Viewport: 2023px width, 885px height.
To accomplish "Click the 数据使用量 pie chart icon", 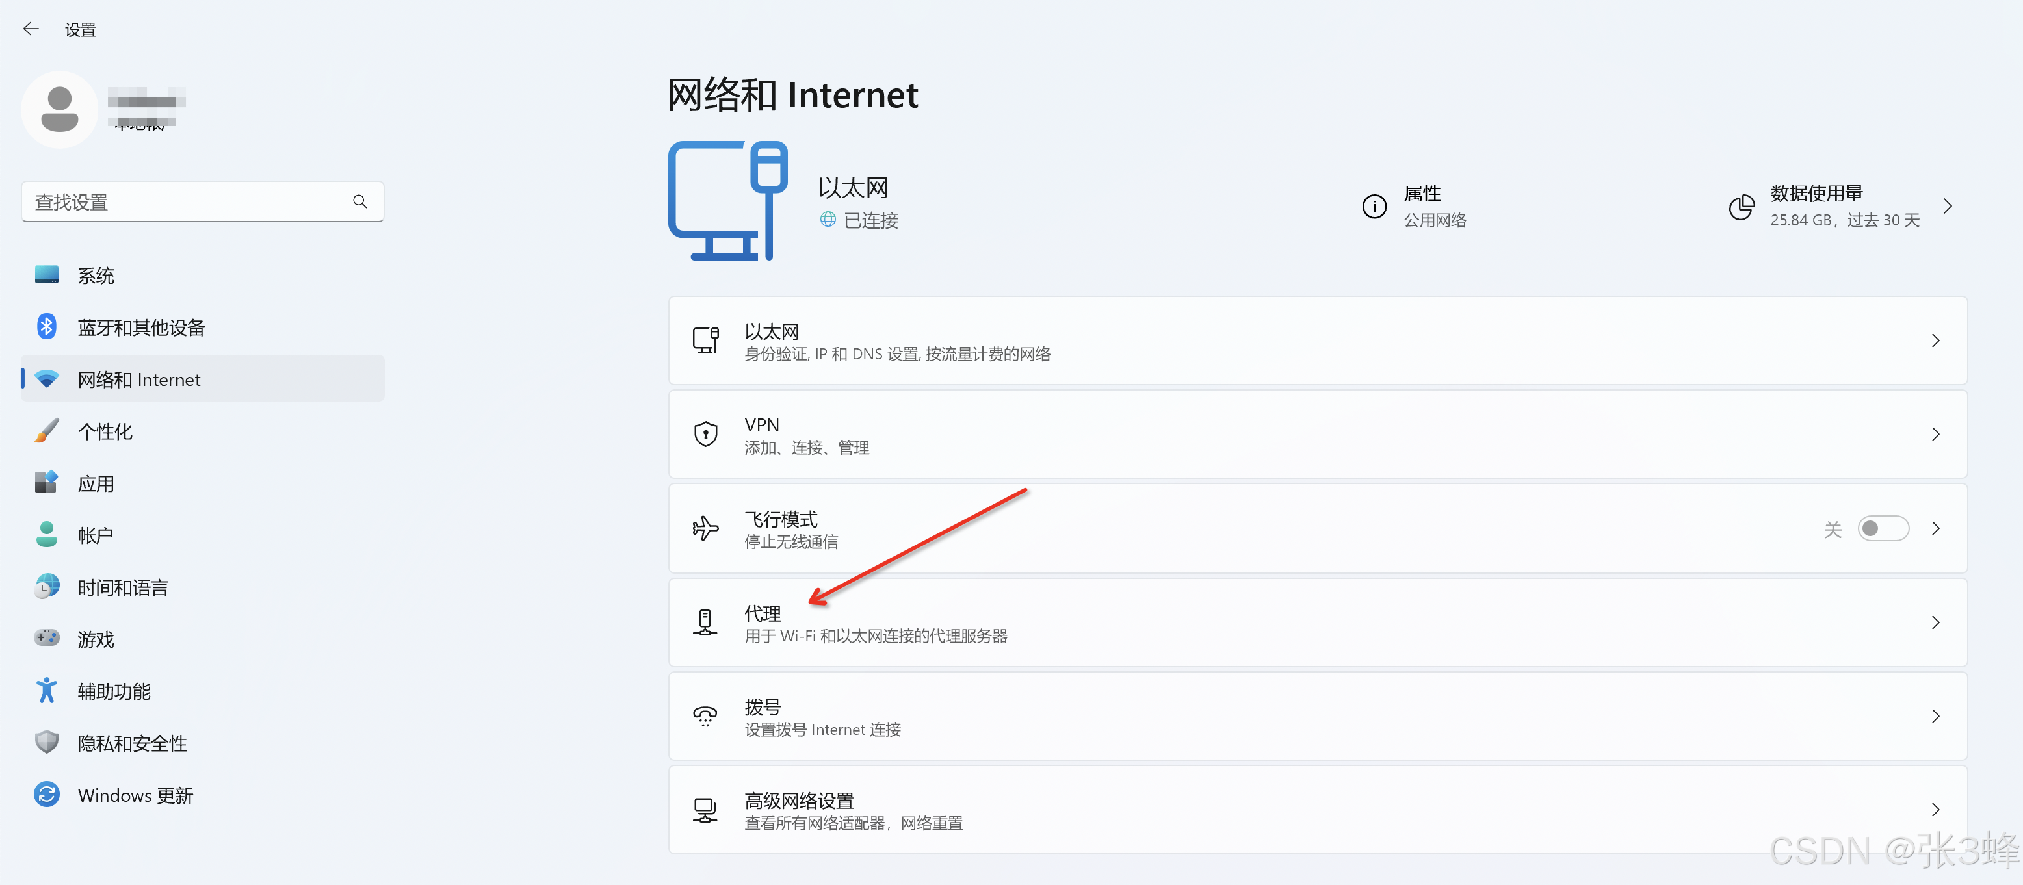I will pos(1740,207).
